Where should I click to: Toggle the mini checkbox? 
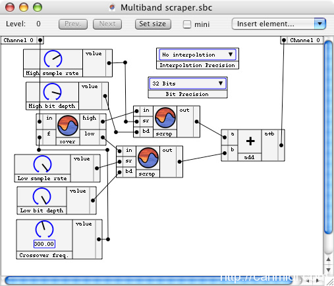coord(187,24)
